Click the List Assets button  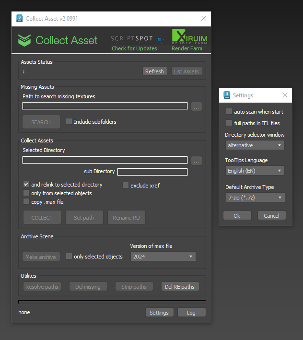[186, 71]
